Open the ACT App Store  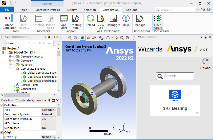point(64,22)
